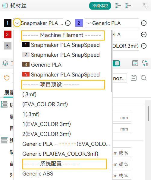This screenshot has height=180, width=151.
Task: Open more options for the OLOR.3mf filament row
Action: click(x=144, y=46)
